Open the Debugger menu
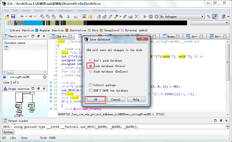This screenshot has width=232, height=142. click(66, 10)
